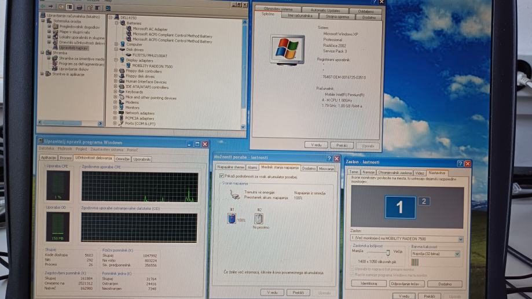The width and height of the screenshot is (532, 299).
Task: Click the Odpravljanje težav button
Action: coord(407,284)
